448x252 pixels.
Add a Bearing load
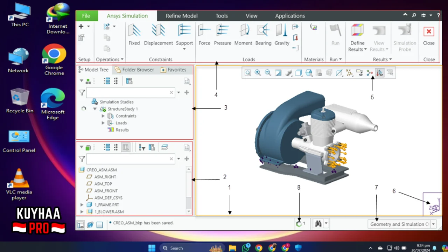pyautogui.click(x=263, y=35)
